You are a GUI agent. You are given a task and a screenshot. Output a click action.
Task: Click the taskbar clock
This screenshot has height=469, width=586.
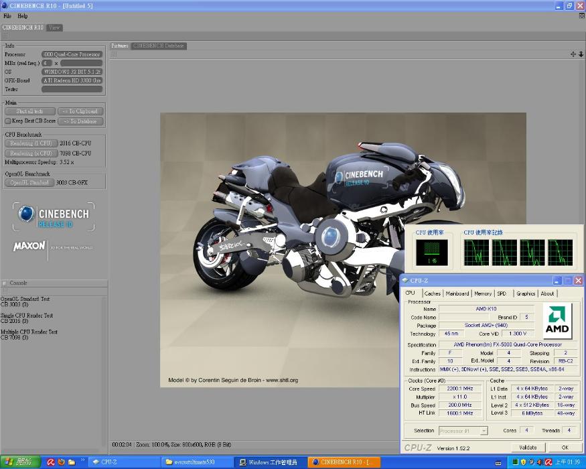[568, 462]
